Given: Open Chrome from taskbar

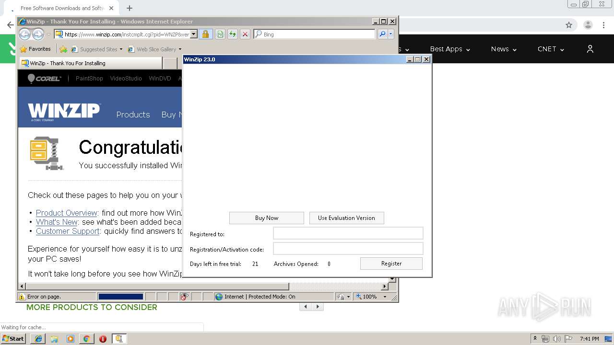Looking at the screenshot, I should [86, 339].
